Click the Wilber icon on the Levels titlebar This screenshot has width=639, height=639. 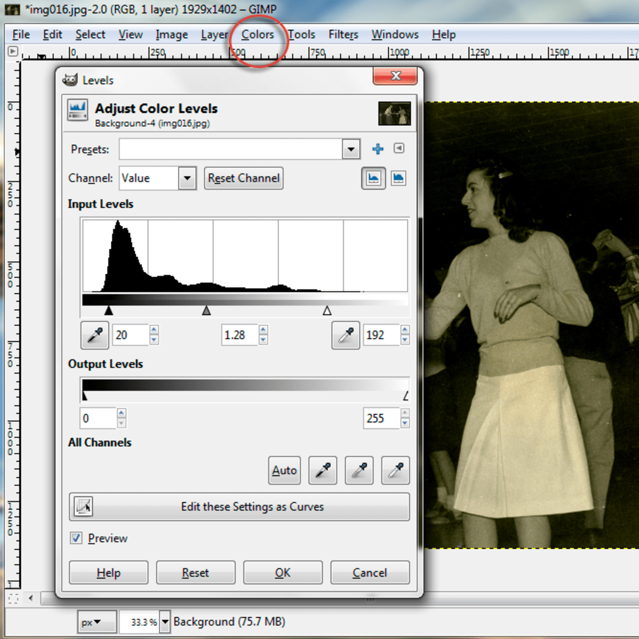tap(71, 79)
